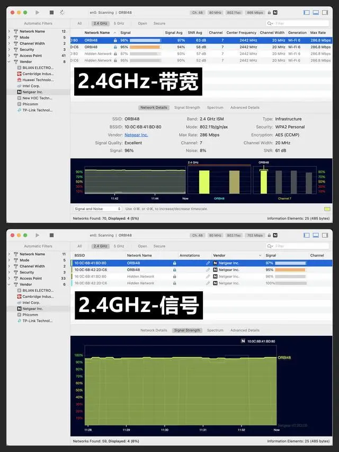
Task: Expand Mode filter group in top window sidebar
Action: 9,37
